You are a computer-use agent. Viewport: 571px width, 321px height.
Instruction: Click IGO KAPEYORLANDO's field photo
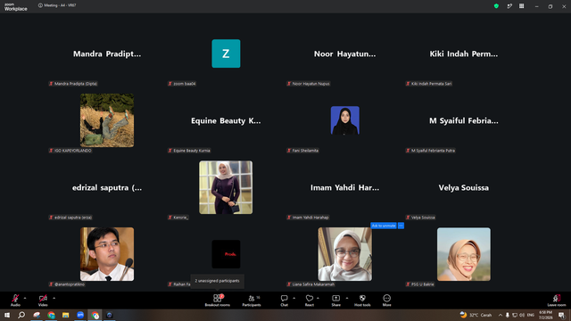click(107, 120)
